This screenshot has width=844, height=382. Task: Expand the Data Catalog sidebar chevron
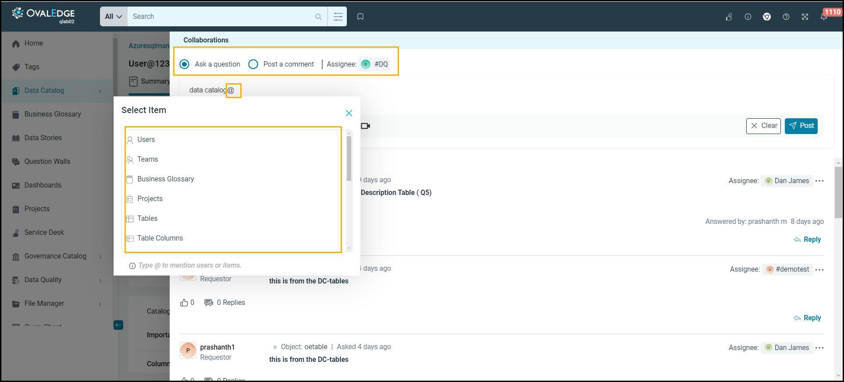click(100, 91)
